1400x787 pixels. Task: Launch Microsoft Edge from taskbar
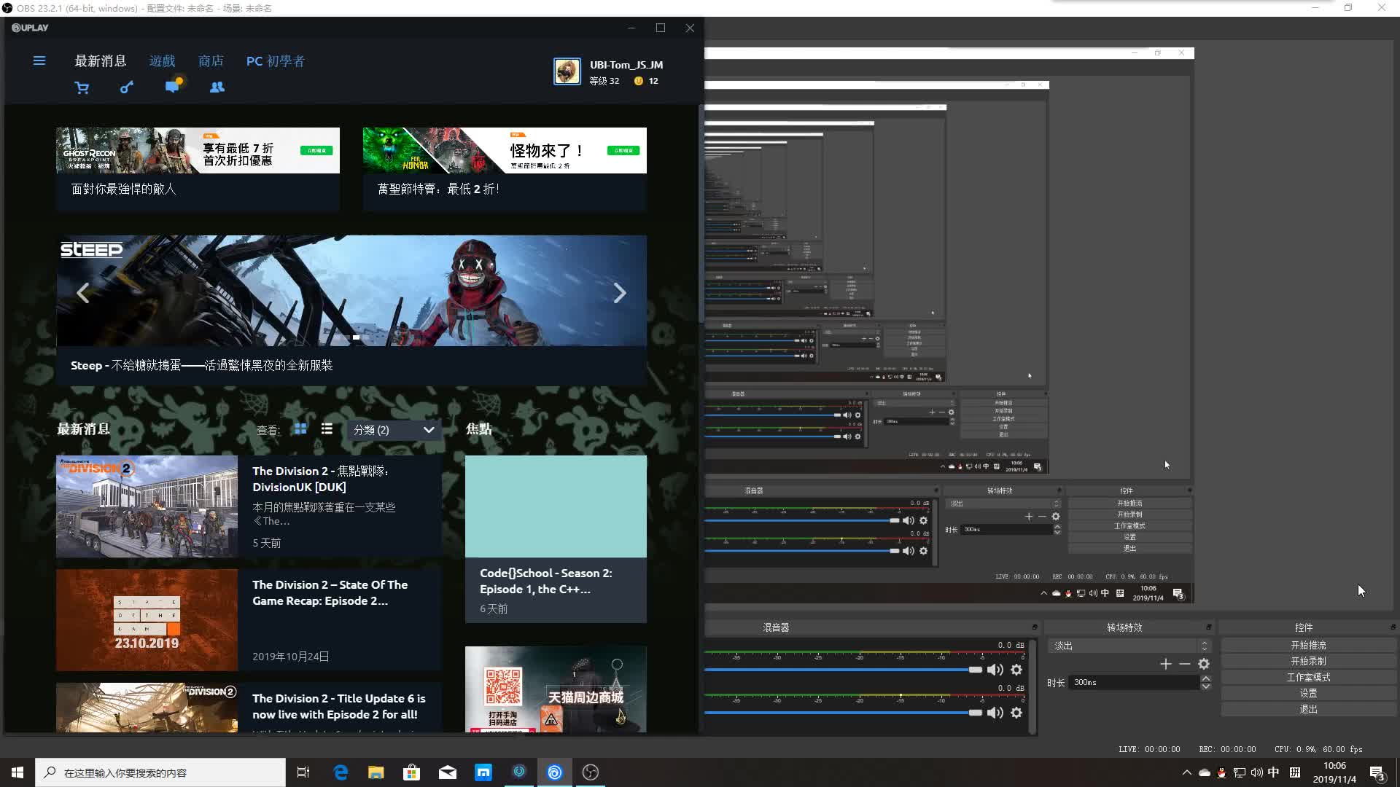(x=341, y=772)
